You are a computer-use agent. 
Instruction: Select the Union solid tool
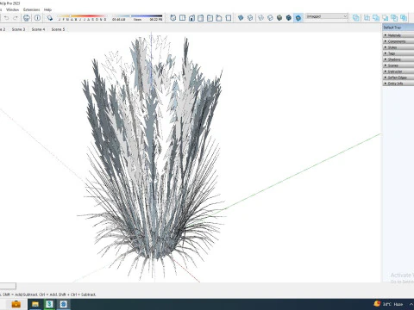376,18
